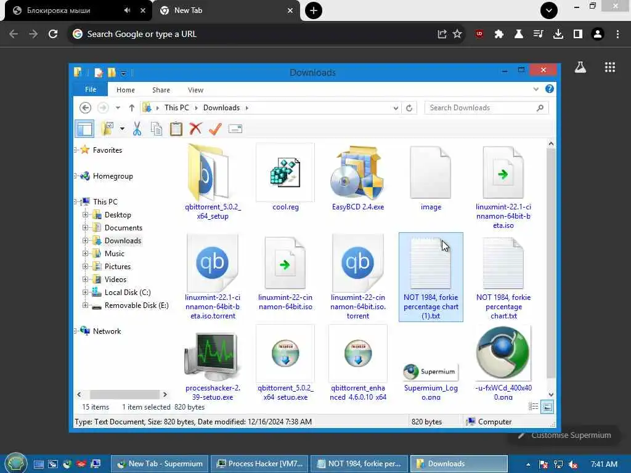The width and height of the screenshot is (631, 473).
Task: Select EasyBCD 2.4.exe installer icon
Action: pyautogui.click(x=358, y=177)
